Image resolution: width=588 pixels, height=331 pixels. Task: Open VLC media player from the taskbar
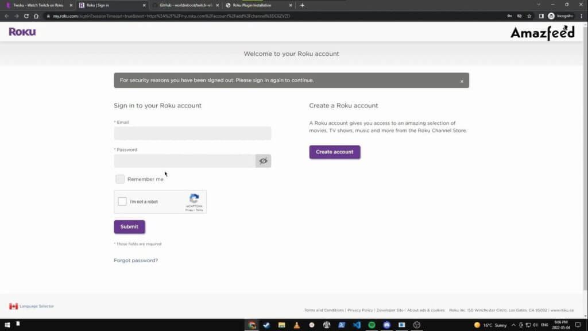click(x=297, y=325)
